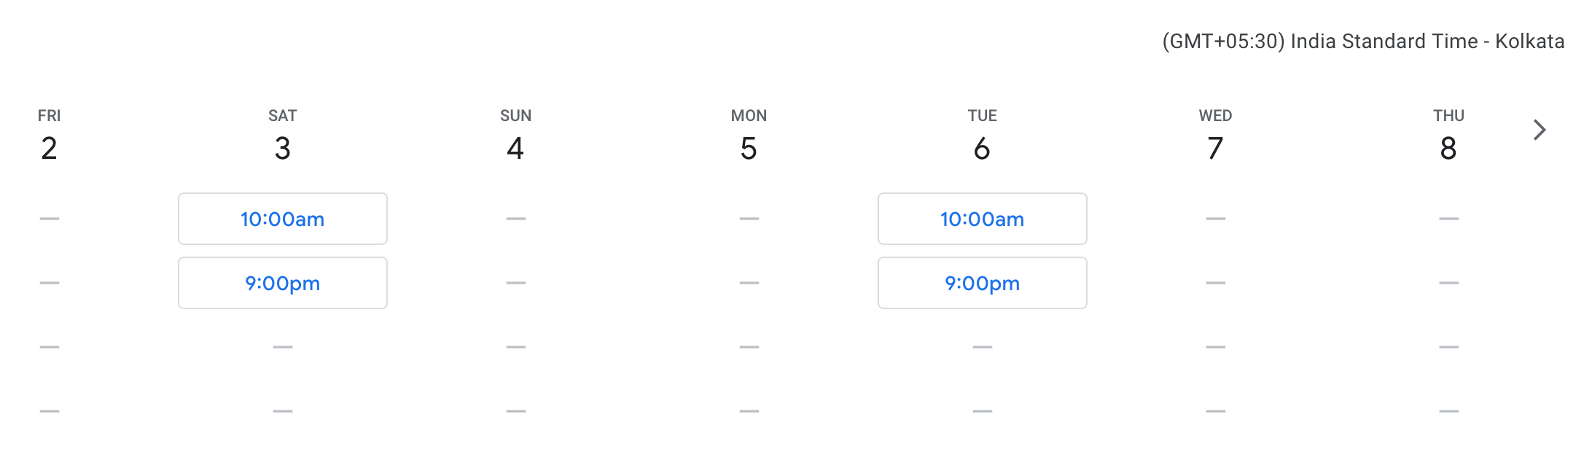The height and width of the screenshot is (471, 1592).
Task: Click the WED 7 day header
Action: 1215,136
